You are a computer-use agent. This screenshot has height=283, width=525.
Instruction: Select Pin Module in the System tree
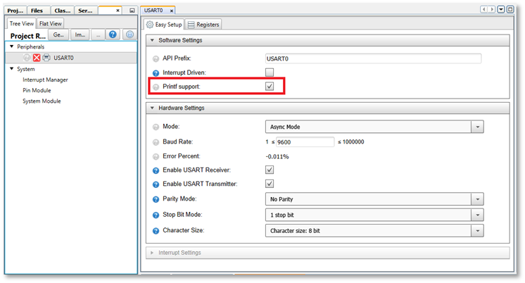pyautogui.click(x=37, y=90)
